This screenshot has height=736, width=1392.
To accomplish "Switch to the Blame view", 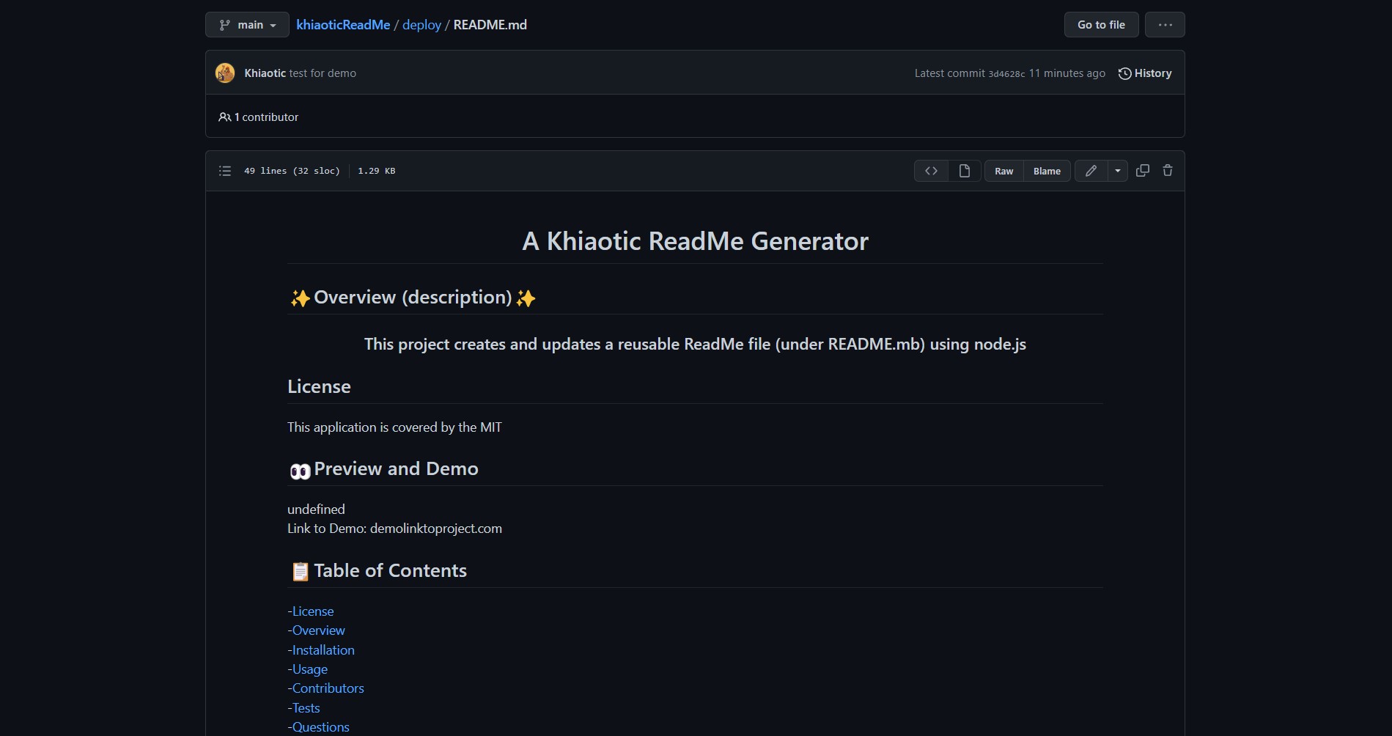I will pyautogui.click(x=1046, y=170).
